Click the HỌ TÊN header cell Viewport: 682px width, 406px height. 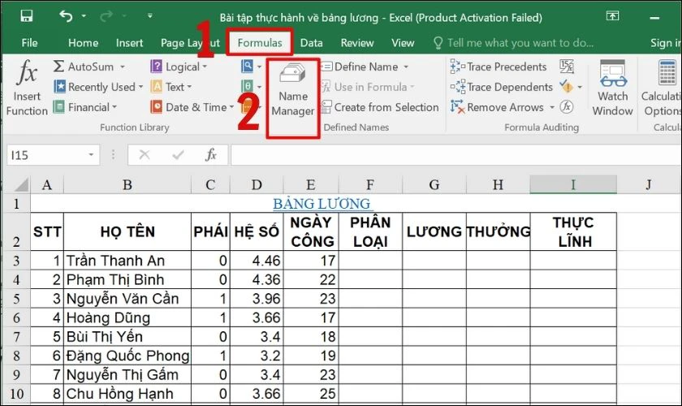127,231
